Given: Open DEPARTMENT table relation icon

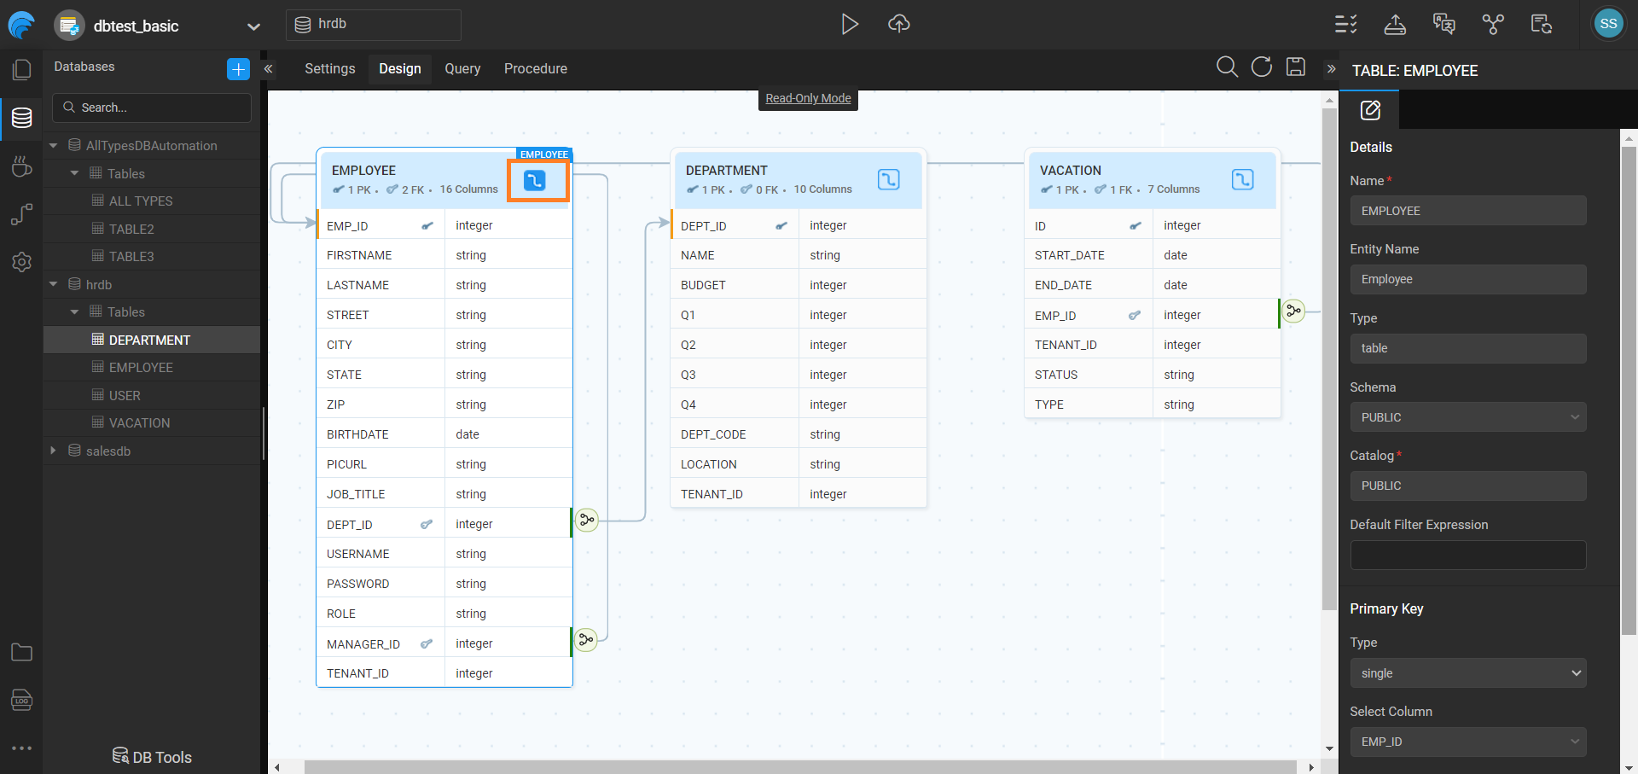Looking at the screenshot, I should [x=888, y=179].
